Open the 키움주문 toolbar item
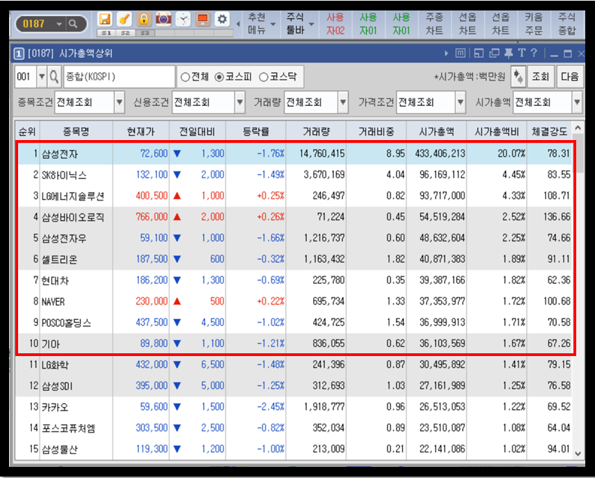 534,24
